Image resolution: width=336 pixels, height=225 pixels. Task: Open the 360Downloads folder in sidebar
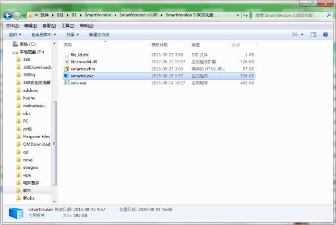[x=37, y=67]
